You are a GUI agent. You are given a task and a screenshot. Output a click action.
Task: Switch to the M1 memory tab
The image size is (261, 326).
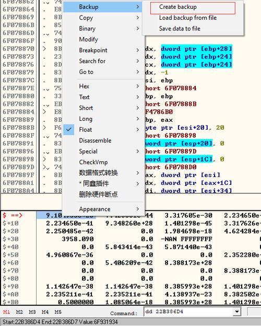point(6,312)
